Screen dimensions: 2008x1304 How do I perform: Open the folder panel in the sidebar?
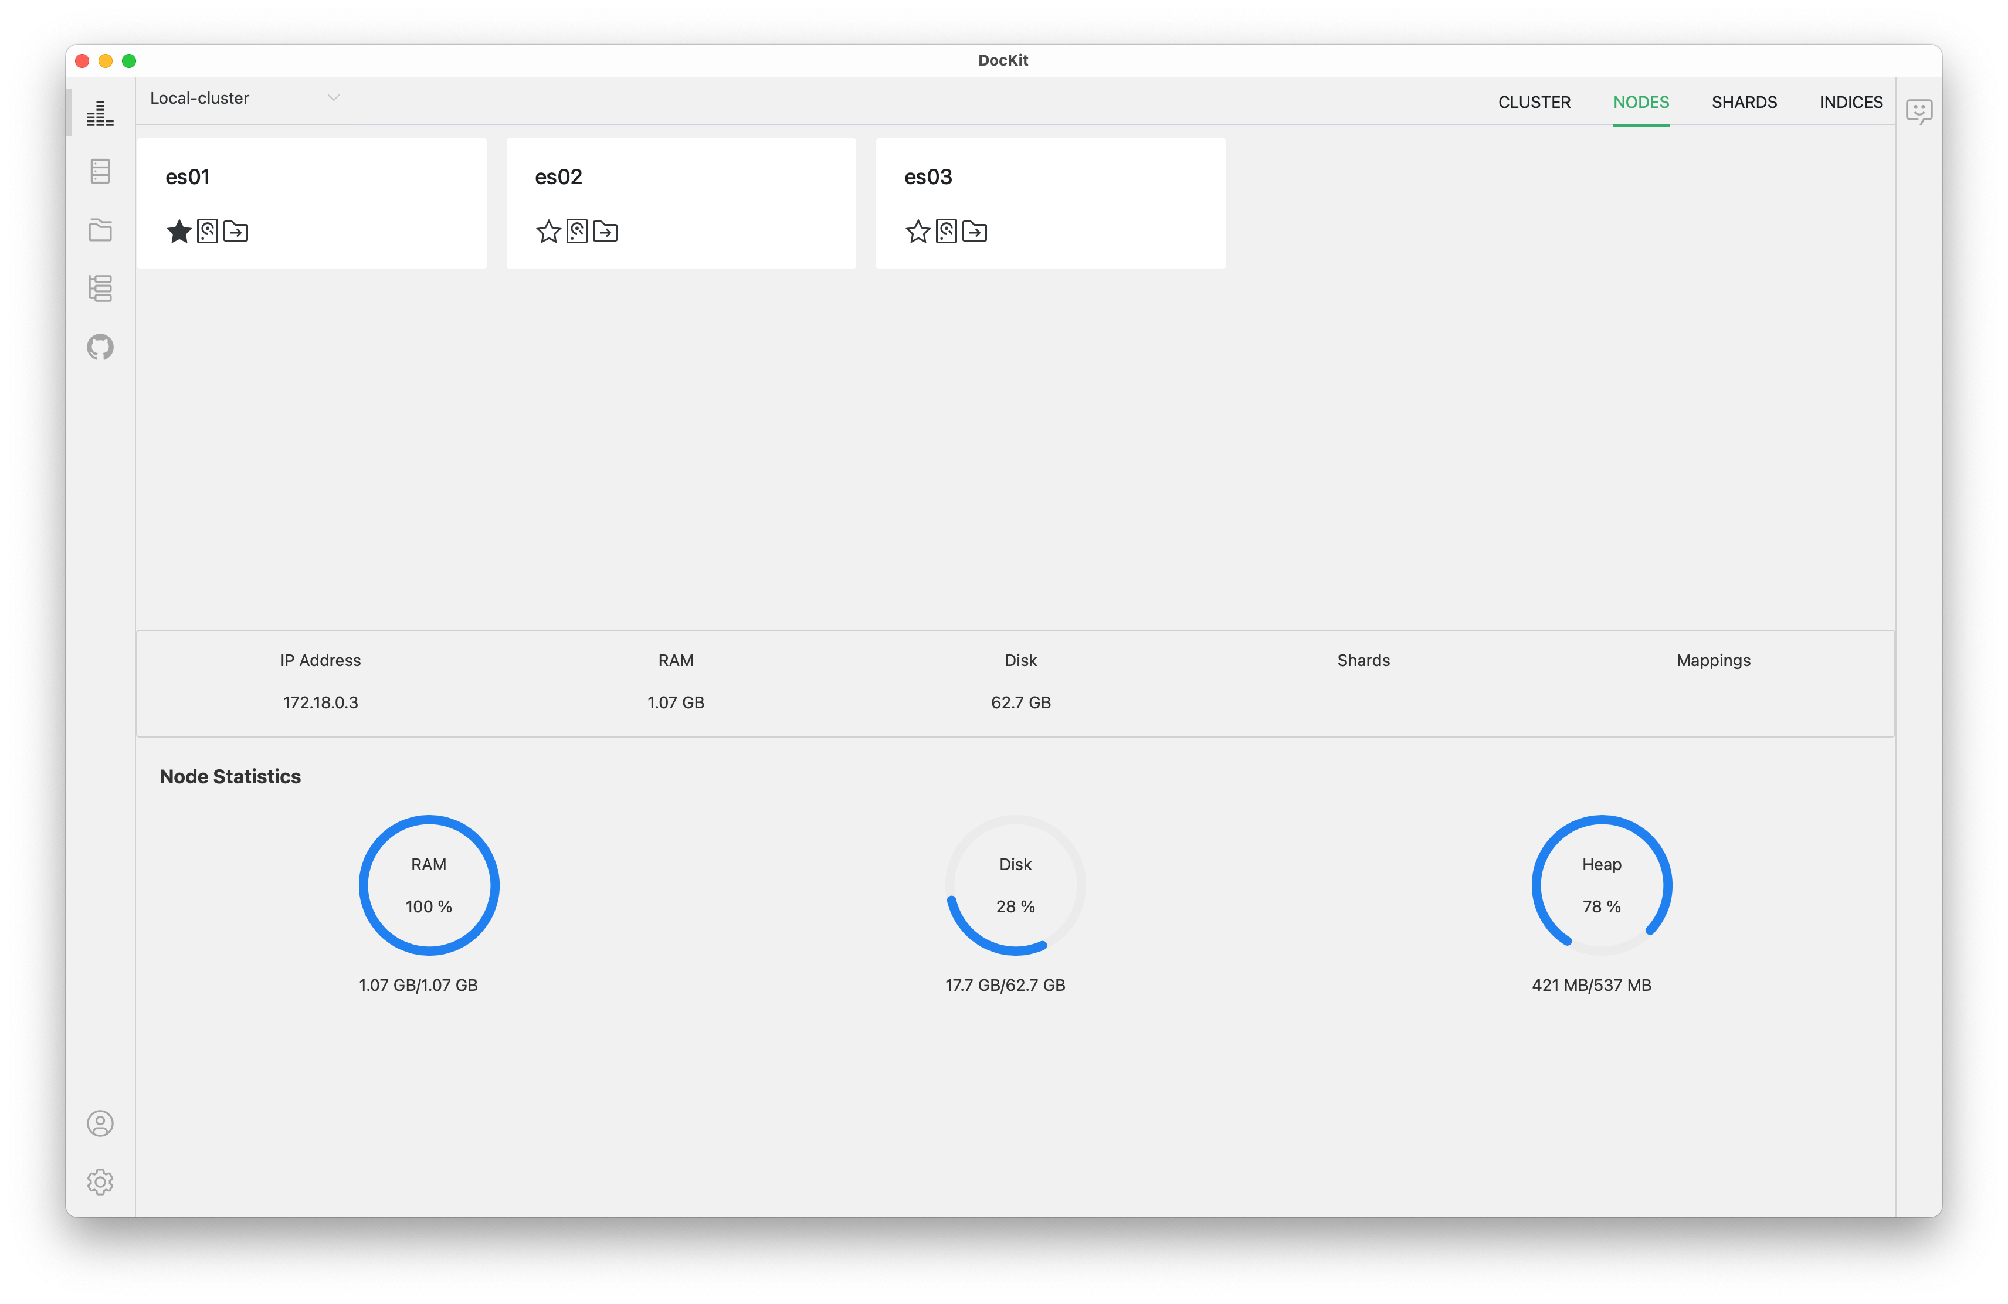pyautogui.click(x=100, y=229)
